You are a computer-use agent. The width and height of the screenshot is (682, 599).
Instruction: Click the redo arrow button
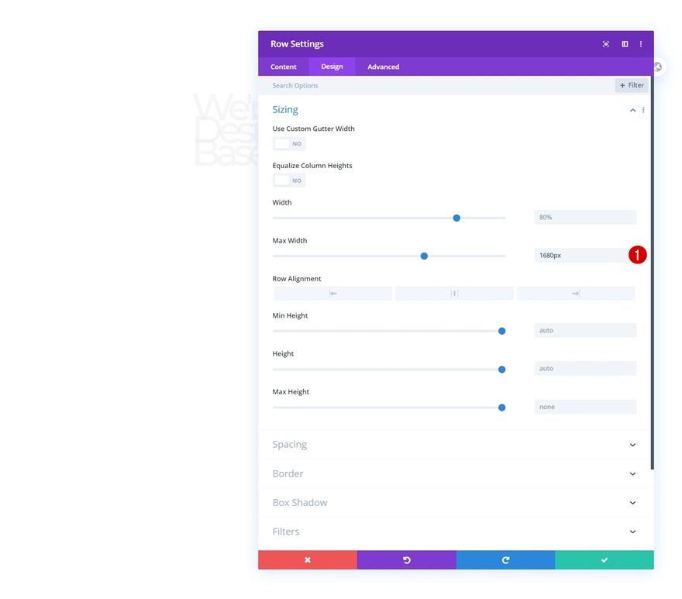(505, 559)
